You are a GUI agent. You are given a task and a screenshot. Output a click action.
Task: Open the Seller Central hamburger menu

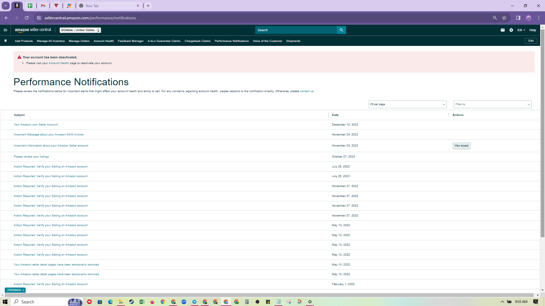[5, 30]
